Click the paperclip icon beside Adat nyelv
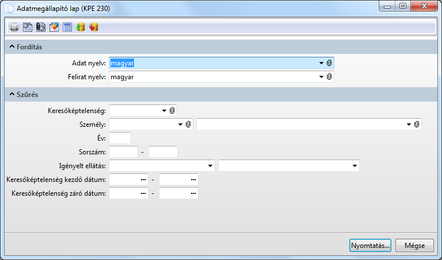 329,63
